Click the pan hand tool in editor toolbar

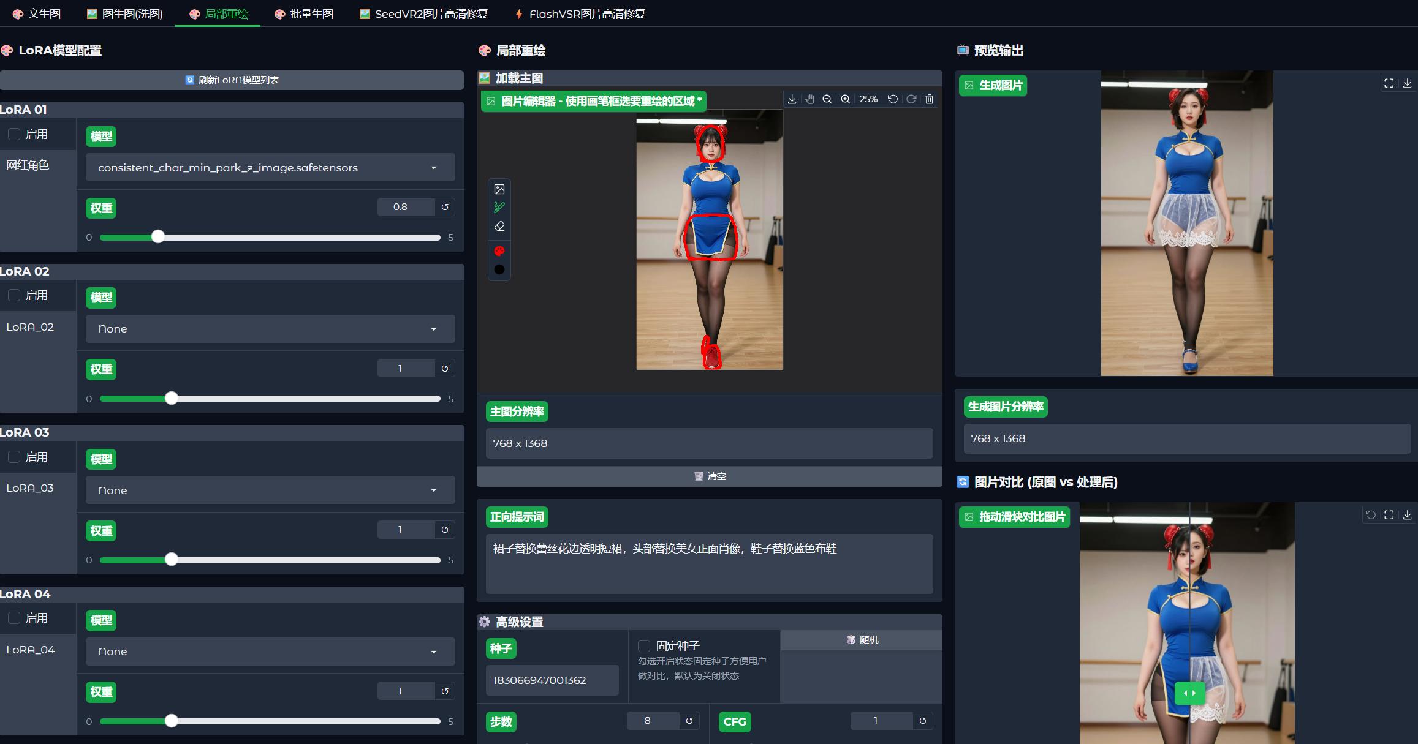point(809,99)
